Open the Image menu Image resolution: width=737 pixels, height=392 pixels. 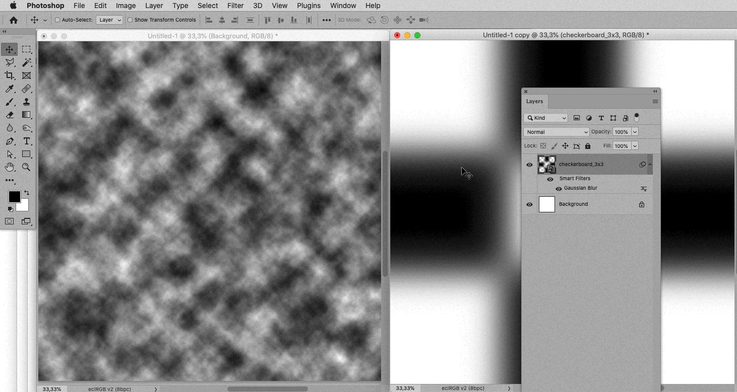pos(126,6)
